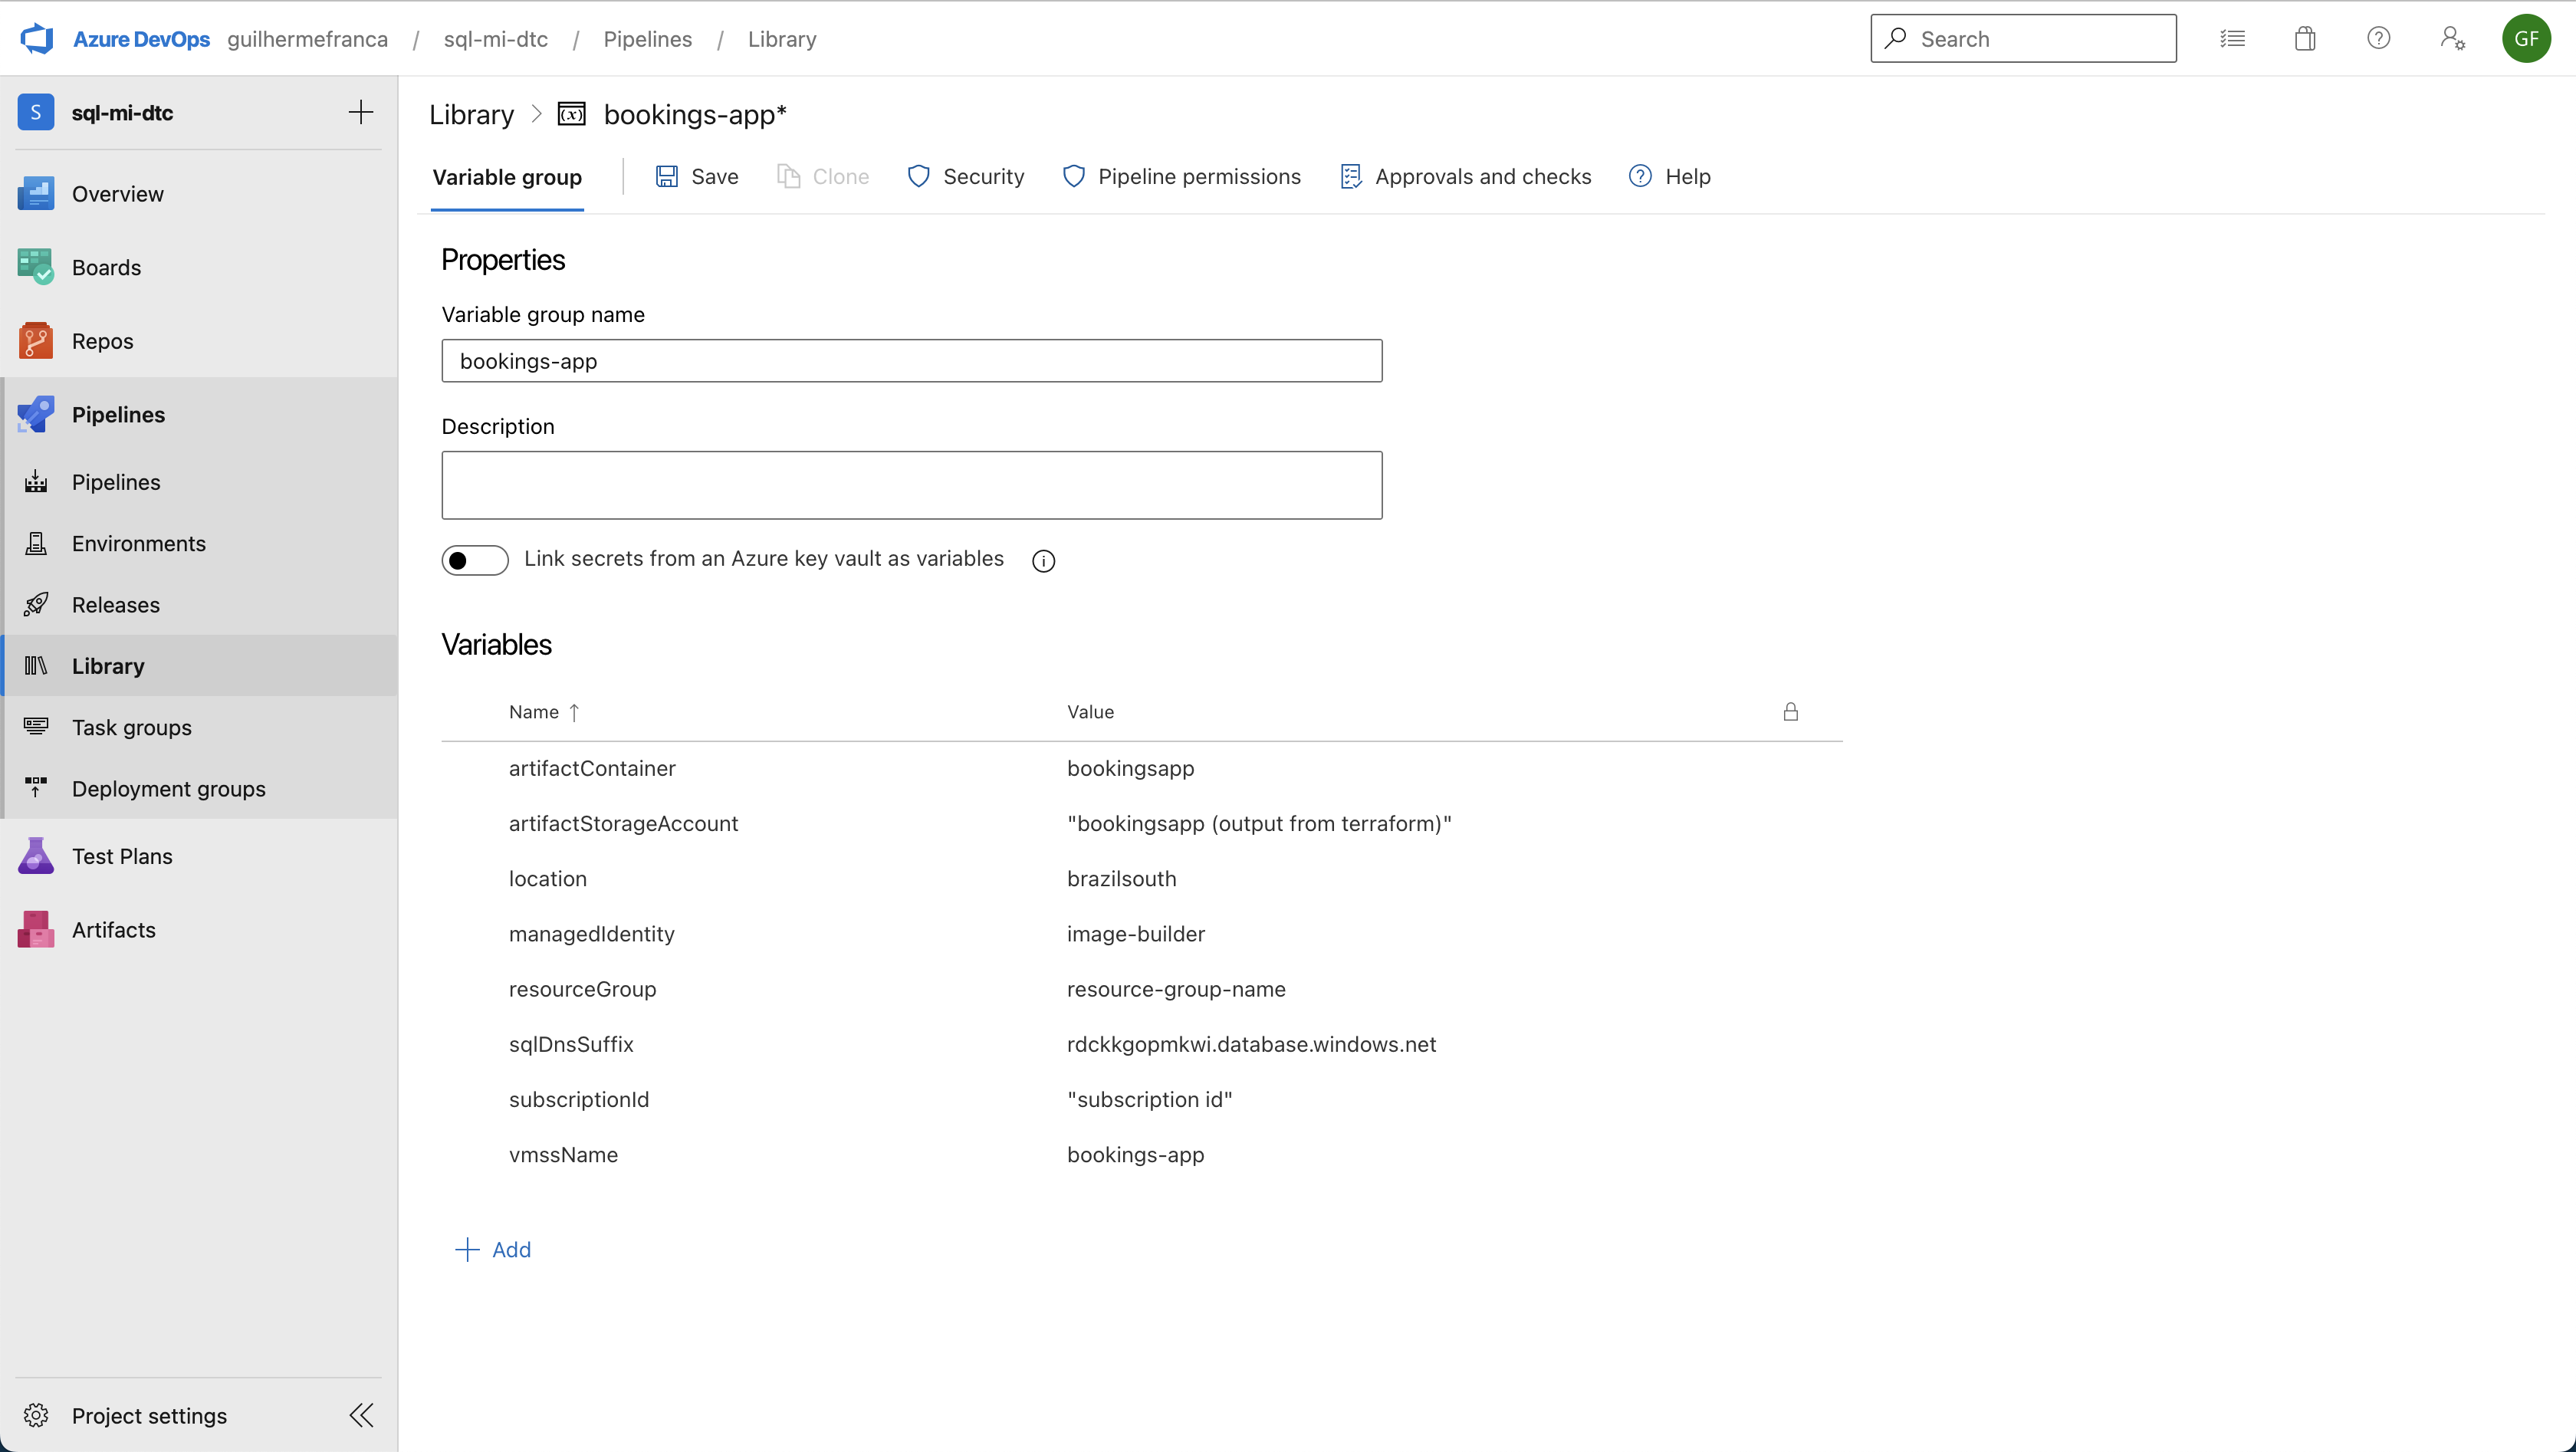Open the new item plus menu beside sql-mi-dtc

pos(360,112)
